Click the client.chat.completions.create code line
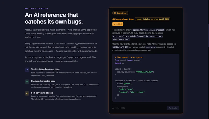 point(136,81)
